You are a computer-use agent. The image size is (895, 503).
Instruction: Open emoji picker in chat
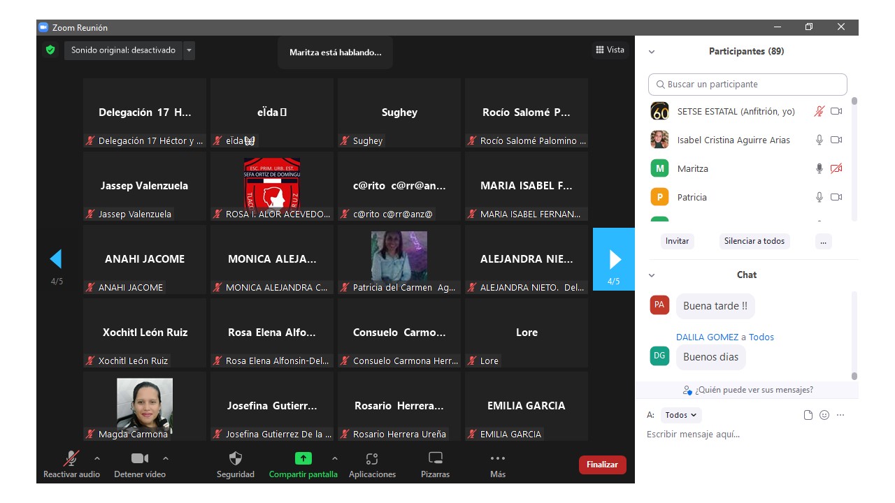click(824, 415)
